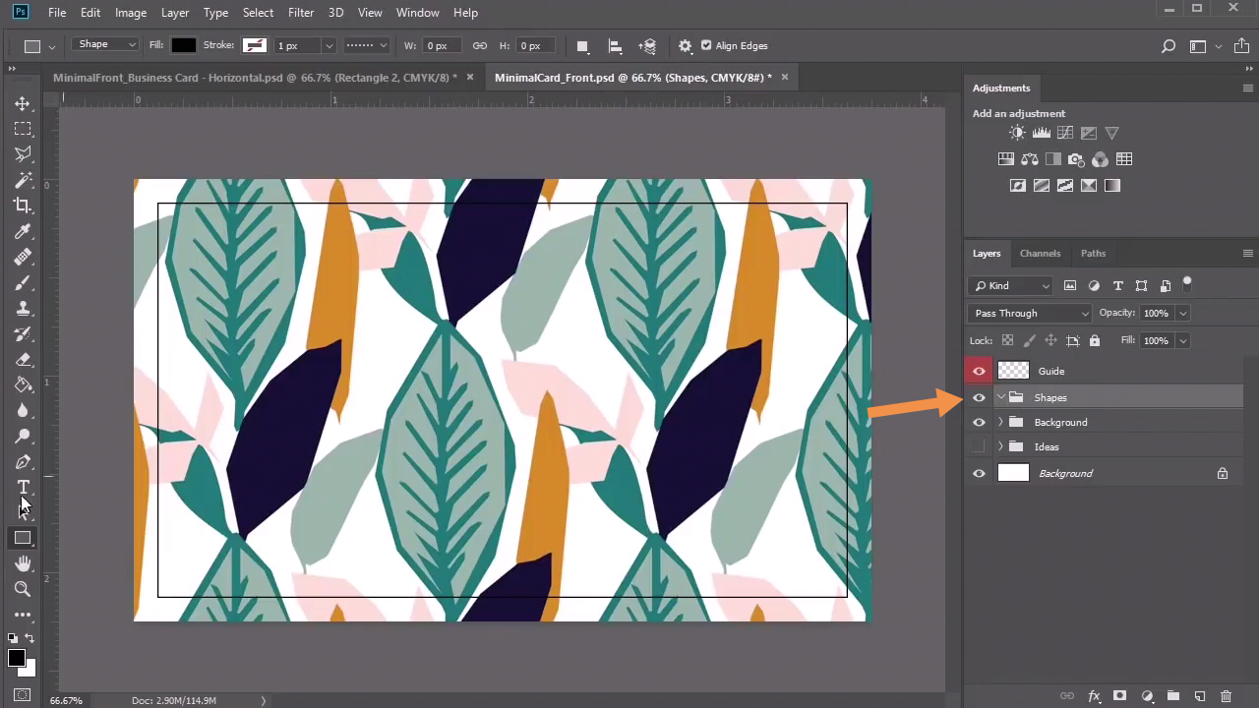Select the Zoom tool
1259x708 pixels.
23,589
